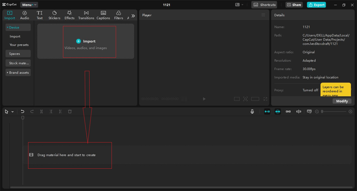
Task: Click the Modify button in Details panel
Action: (x=342, y=101)
